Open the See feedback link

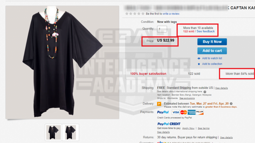[x=206, y=31]
